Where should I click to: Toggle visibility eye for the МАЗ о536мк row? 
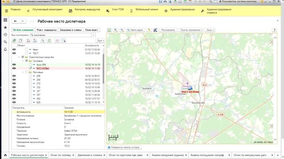(x=14, y=68)
